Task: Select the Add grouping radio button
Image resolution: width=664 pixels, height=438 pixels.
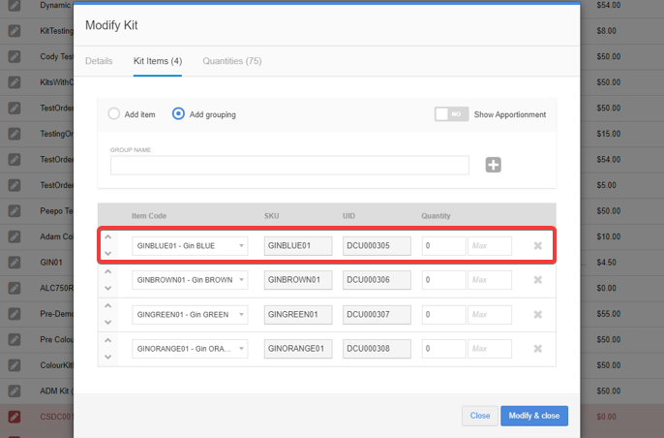Action: [x=178, y=113]
